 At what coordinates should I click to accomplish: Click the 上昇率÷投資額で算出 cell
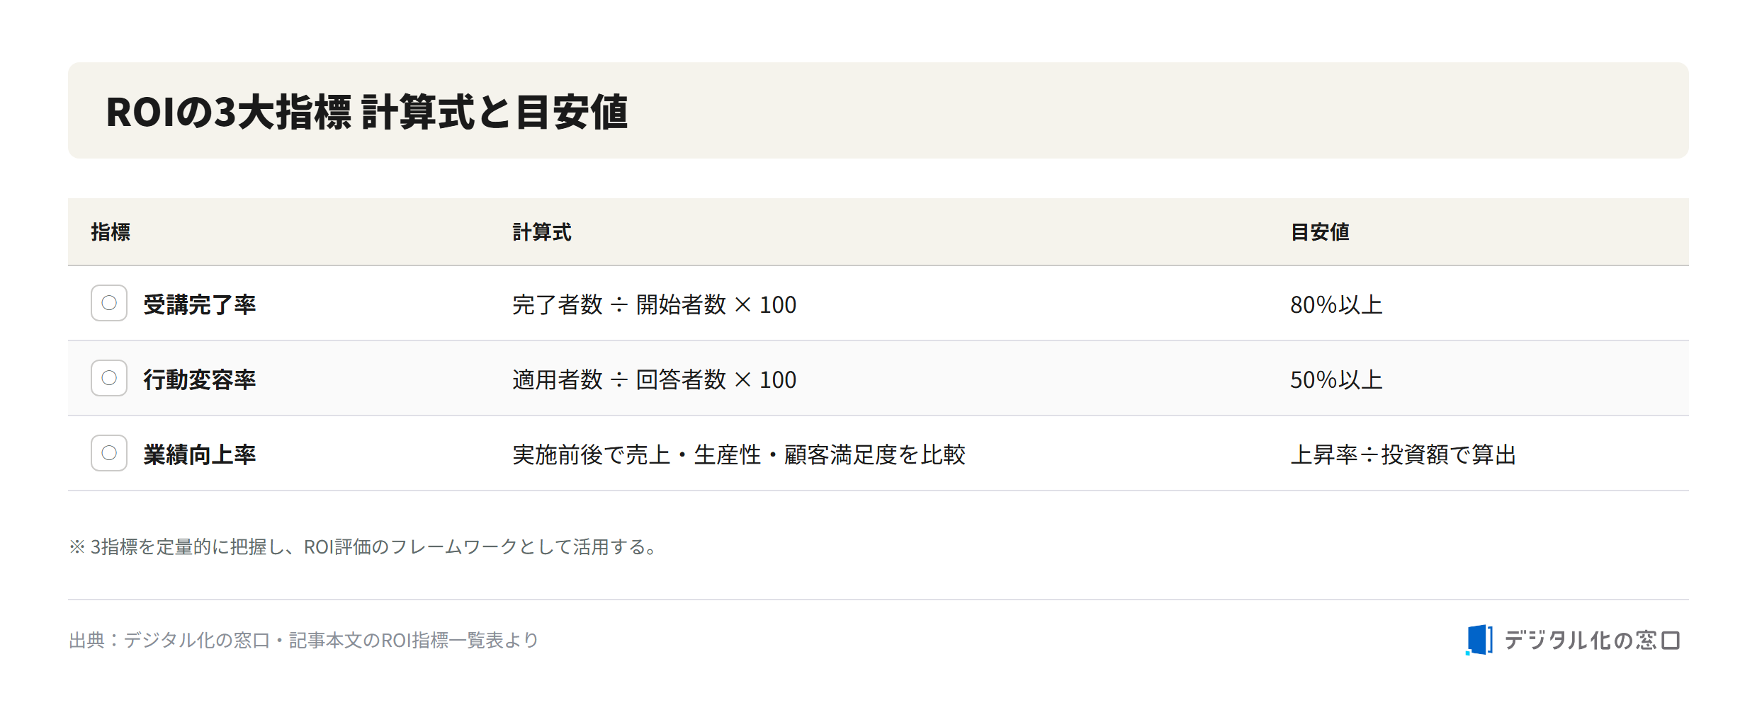point(1403,454)
